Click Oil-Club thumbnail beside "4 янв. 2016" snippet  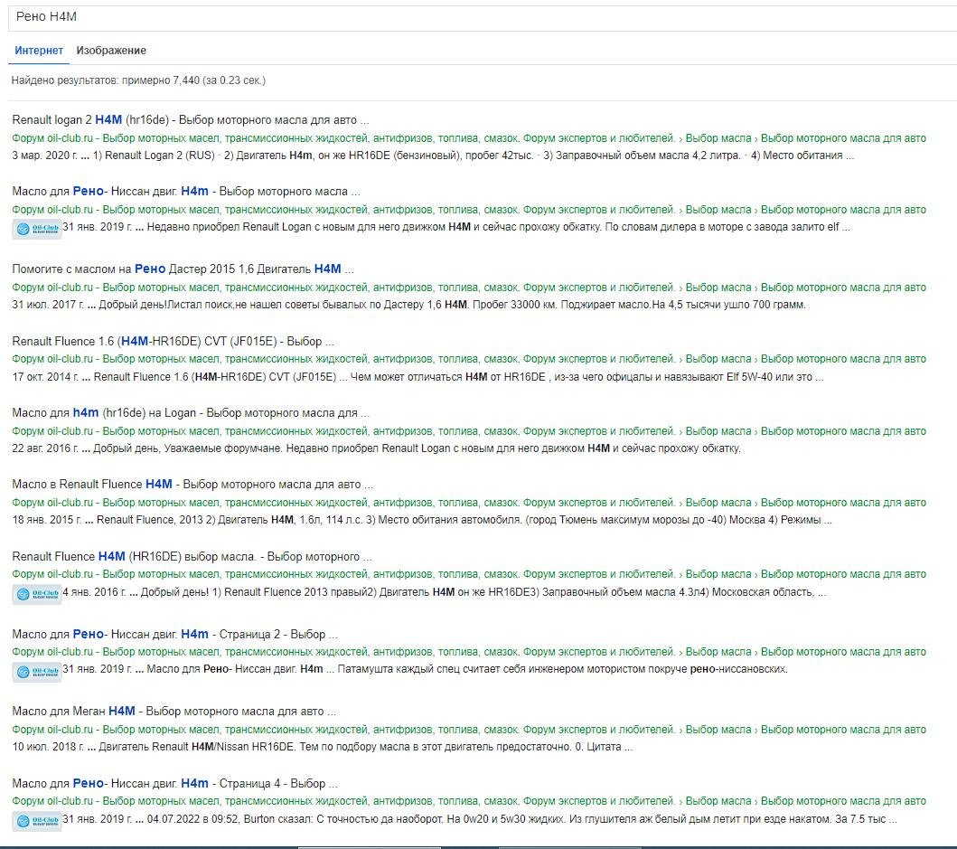pyautogui.click(x=37, y=594)
